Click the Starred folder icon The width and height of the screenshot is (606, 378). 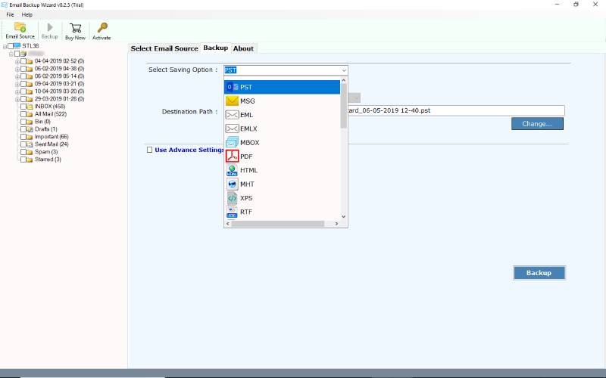tap(30, 160)
